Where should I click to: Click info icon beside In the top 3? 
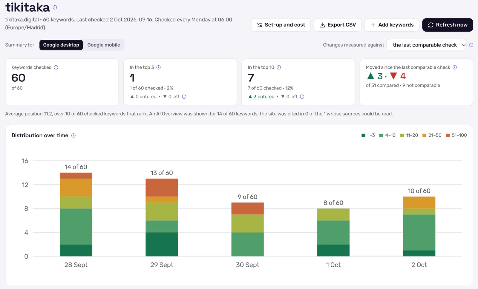click(x=159, y=67)
